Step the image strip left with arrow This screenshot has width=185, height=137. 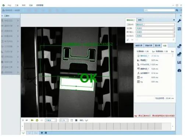[x=22, y=126]
